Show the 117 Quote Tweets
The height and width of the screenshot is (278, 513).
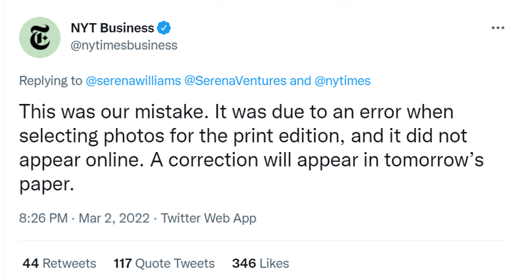tap(164, 263)
